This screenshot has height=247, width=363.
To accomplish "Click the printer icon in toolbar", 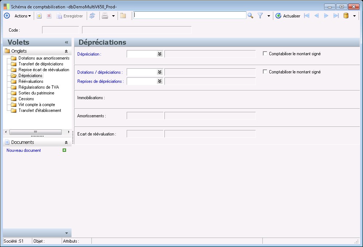I will pyautogui.click(x=105, y=16).
